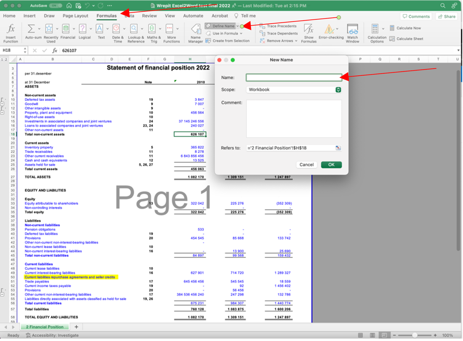
Task: Click the zoom out minus button
Action: pos(394,336)
